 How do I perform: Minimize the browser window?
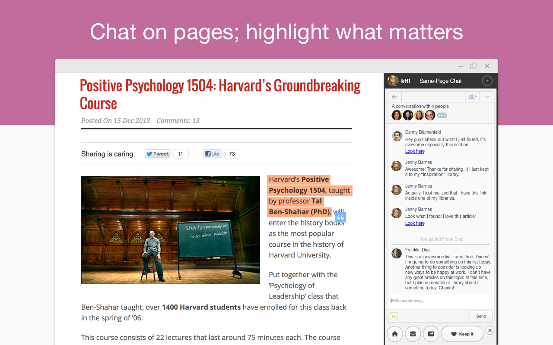click(461, 66)
